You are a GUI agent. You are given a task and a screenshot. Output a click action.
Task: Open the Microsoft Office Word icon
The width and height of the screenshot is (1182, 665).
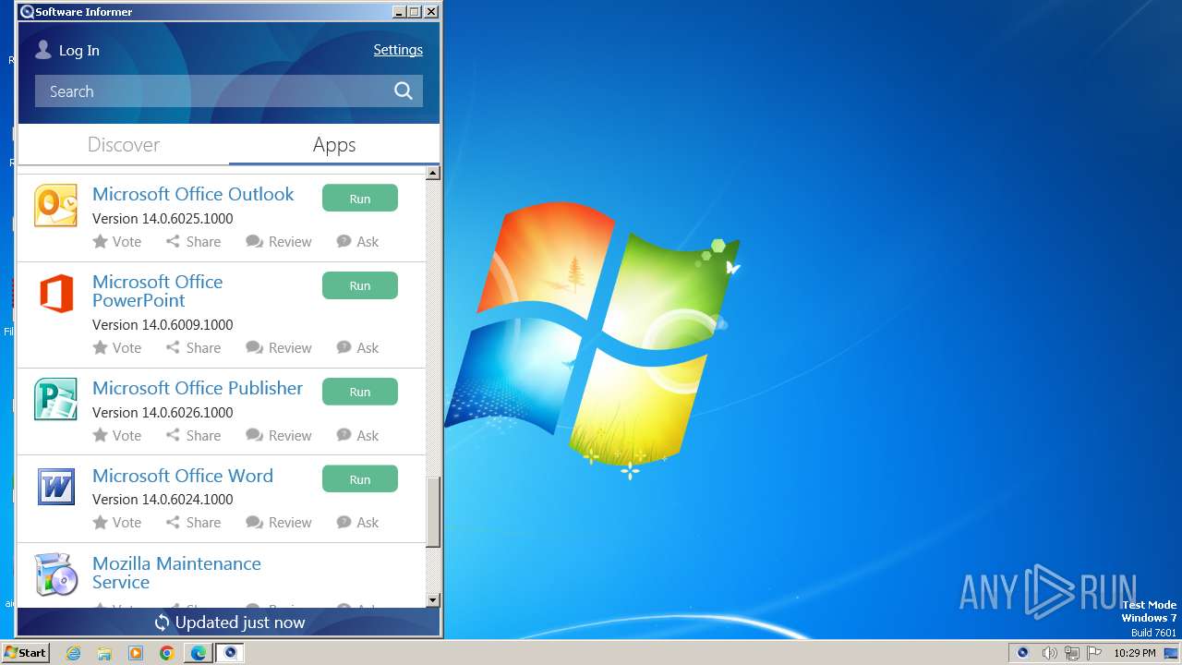click(x=55, y=486)
